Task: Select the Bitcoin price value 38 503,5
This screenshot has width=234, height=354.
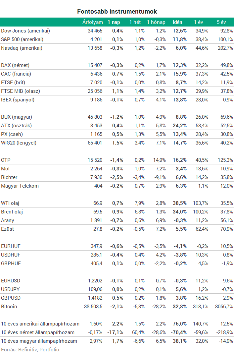Action: [93, 306]
